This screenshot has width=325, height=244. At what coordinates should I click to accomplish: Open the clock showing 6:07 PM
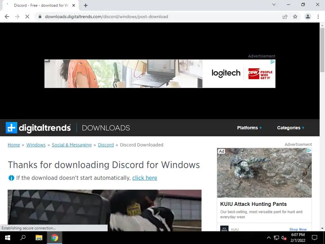pos(298,238)
